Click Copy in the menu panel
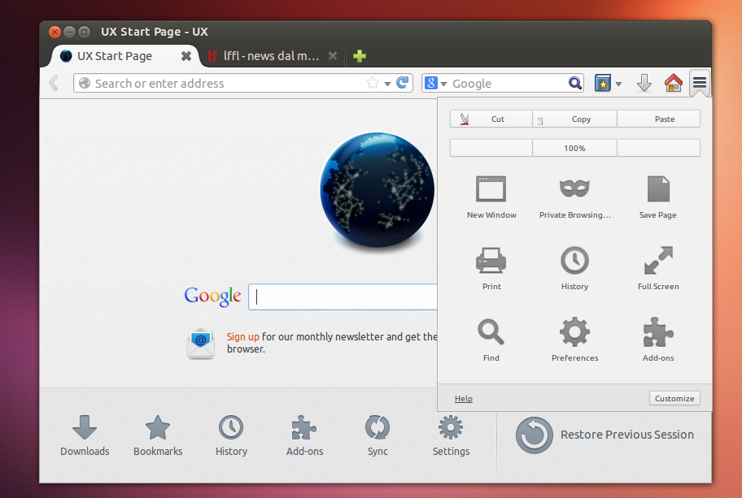The height and width of the screenshot is (498, 742). [x=574, y=119]
